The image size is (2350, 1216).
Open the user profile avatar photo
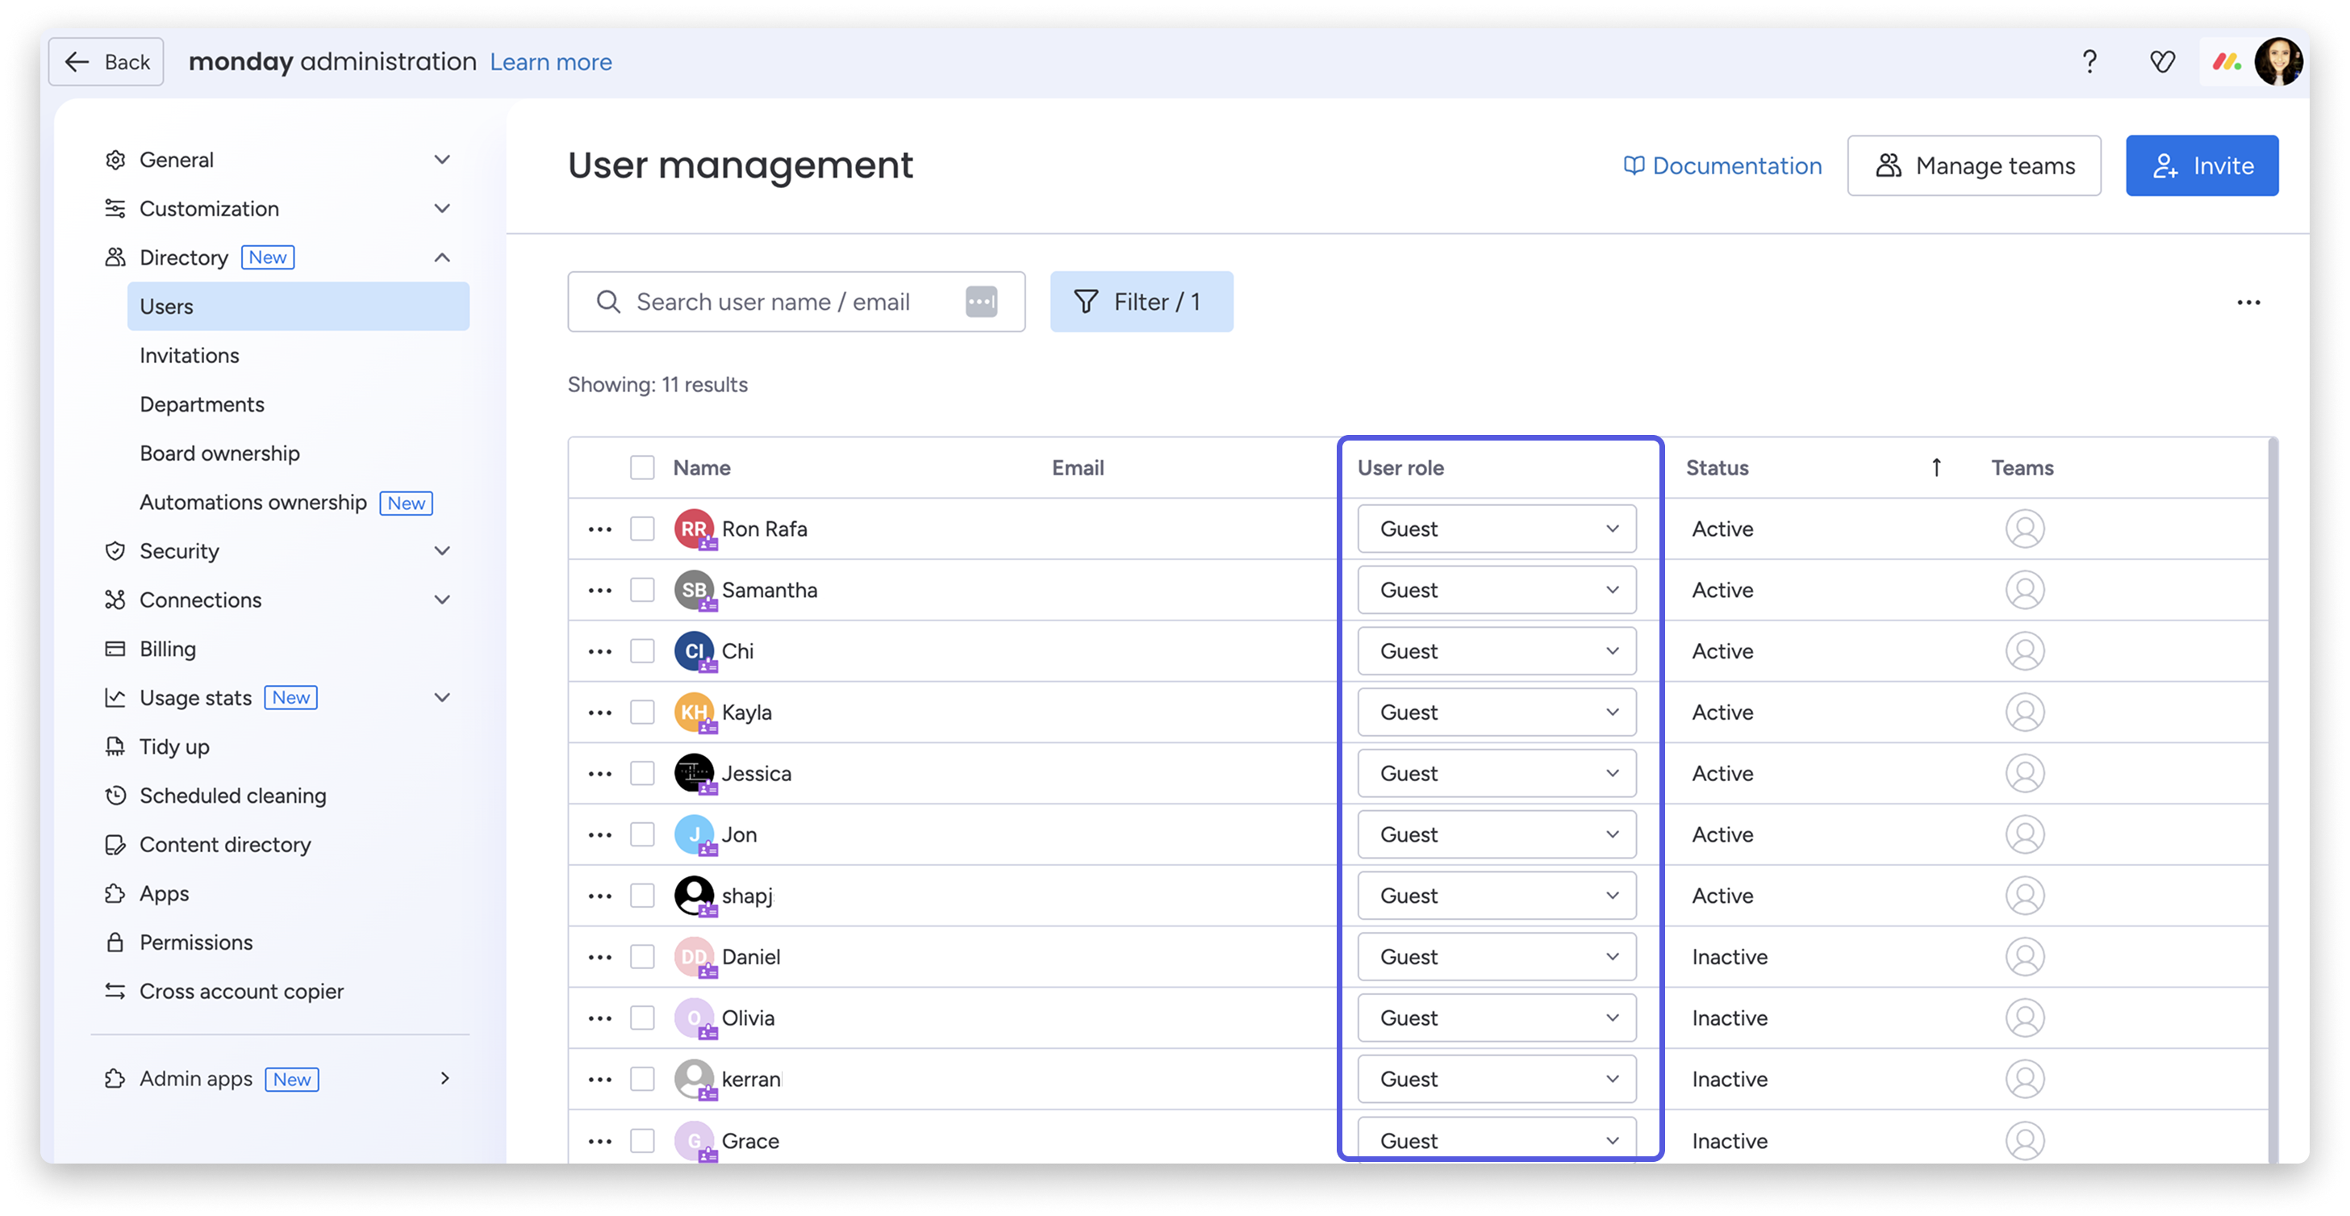tap(2278, 62)
